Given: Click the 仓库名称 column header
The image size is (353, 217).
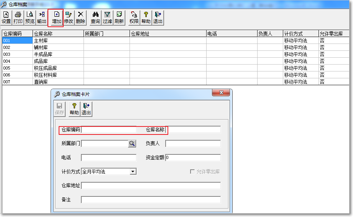Looking at the screenshot, I should 58,34.
